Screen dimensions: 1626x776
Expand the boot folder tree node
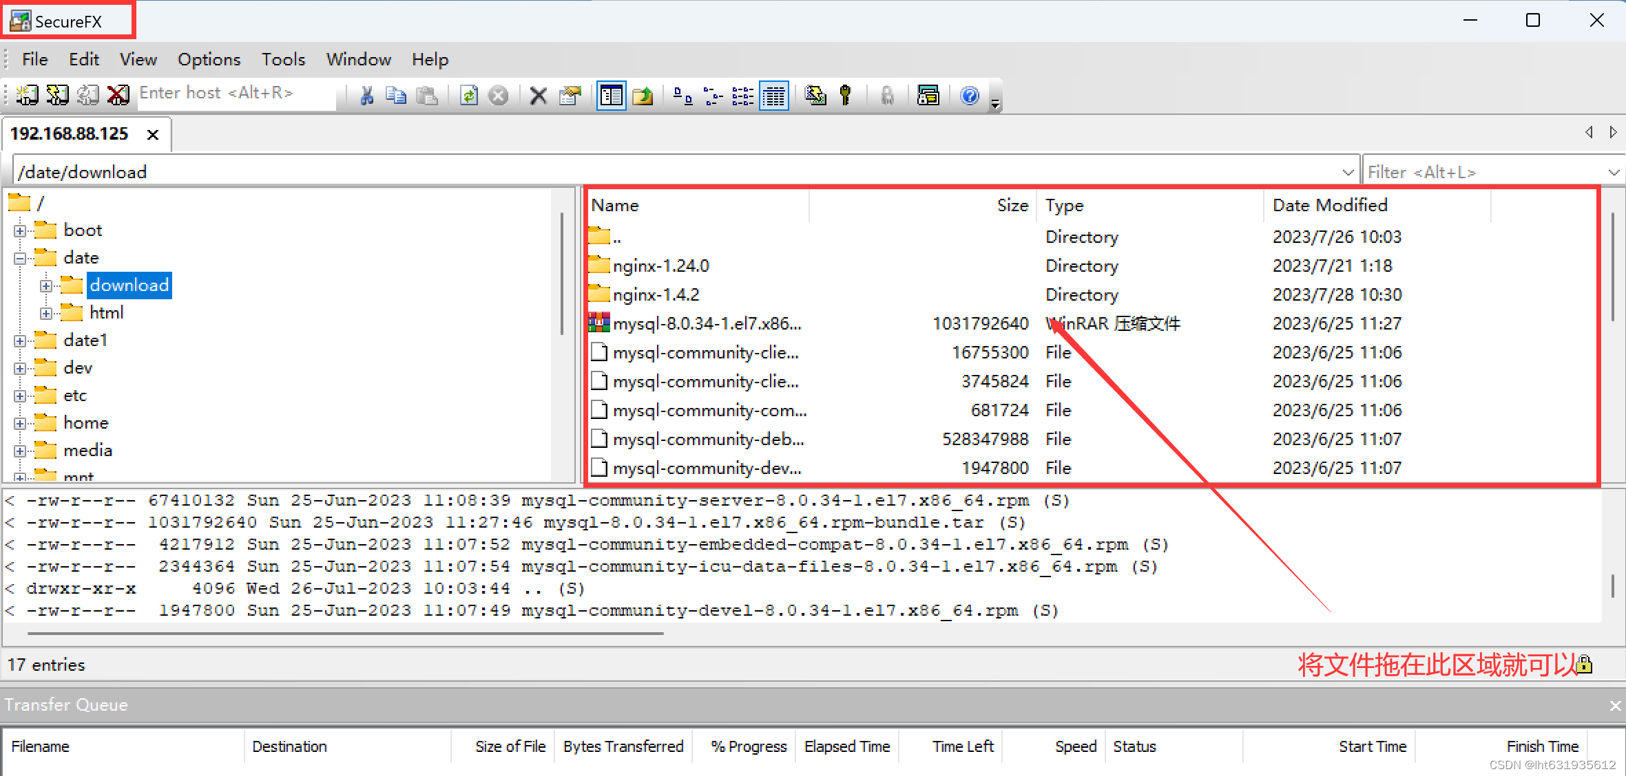20,230
